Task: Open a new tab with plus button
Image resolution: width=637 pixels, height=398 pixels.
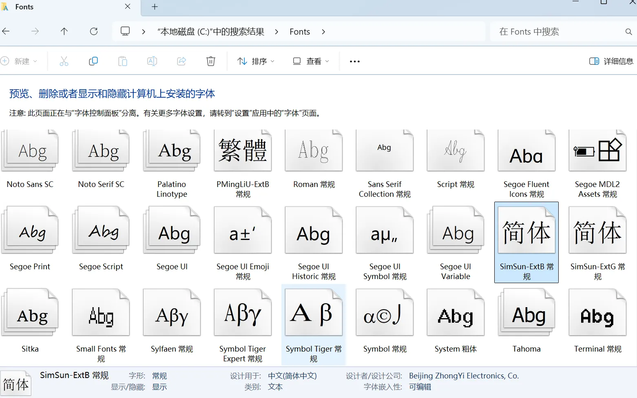Action: [x=155, y=7]
